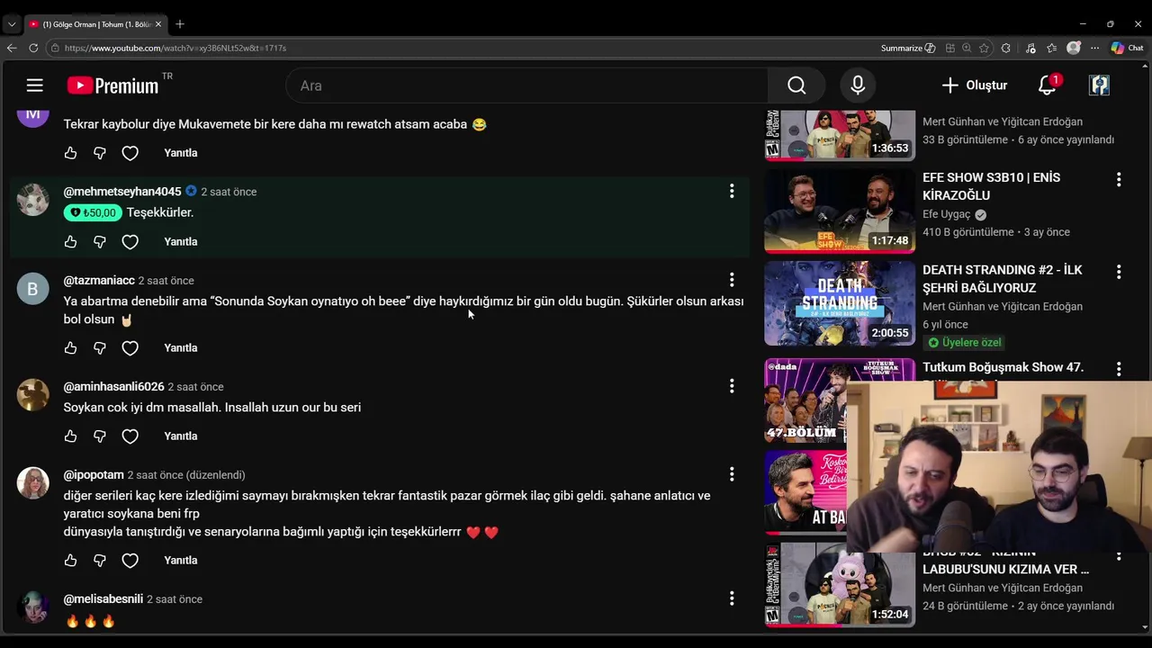Screen dimensions: 1152x648
Task: Open options menu for @melisabesnili's comment
Action: 732,598
